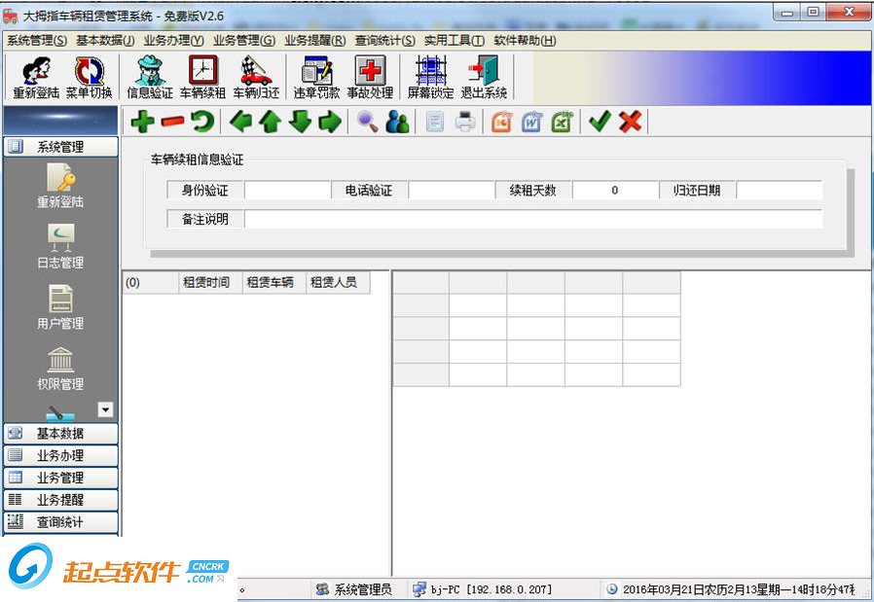Click bj-PC [192.168.0.207] in status bar
874x602 pixels.
(x=483, y=589)
